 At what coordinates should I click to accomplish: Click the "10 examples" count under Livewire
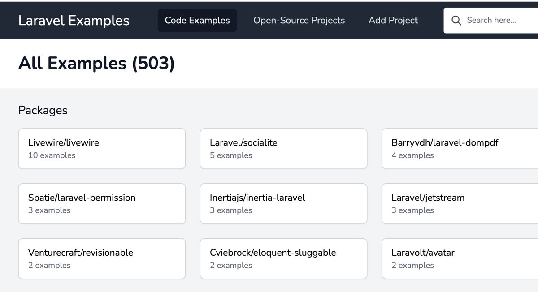pos(52,156)
